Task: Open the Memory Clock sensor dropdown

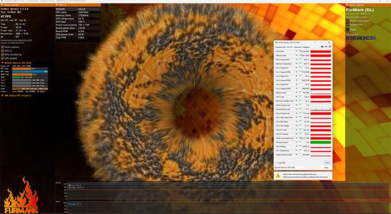Action: click(296, 56)
